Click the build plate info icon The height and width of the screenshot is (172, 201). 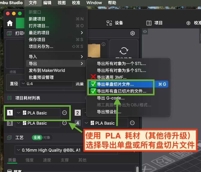pyautogui.click(x=103, y=44)
